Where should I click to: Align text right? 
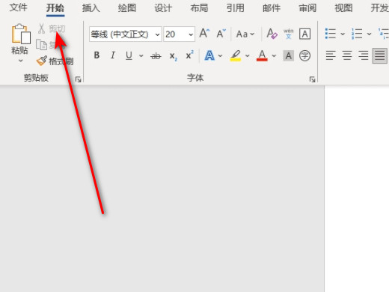coord(363,55)
